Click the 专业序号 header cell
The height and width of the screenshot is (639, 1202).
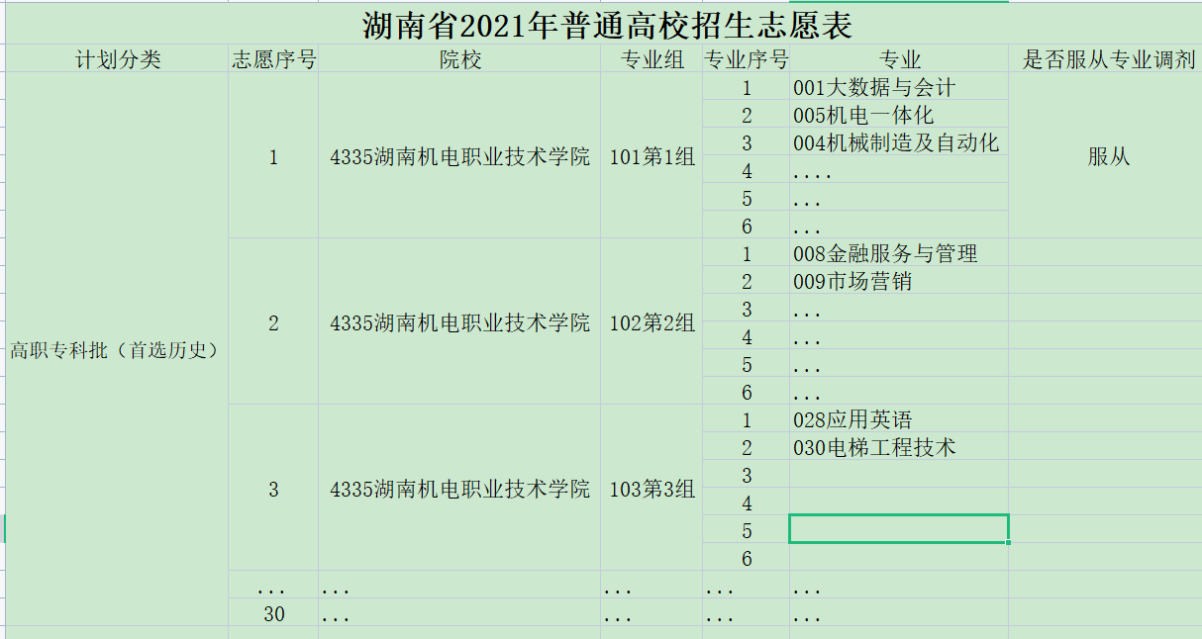pyautogui.click(x=746, y=59)
